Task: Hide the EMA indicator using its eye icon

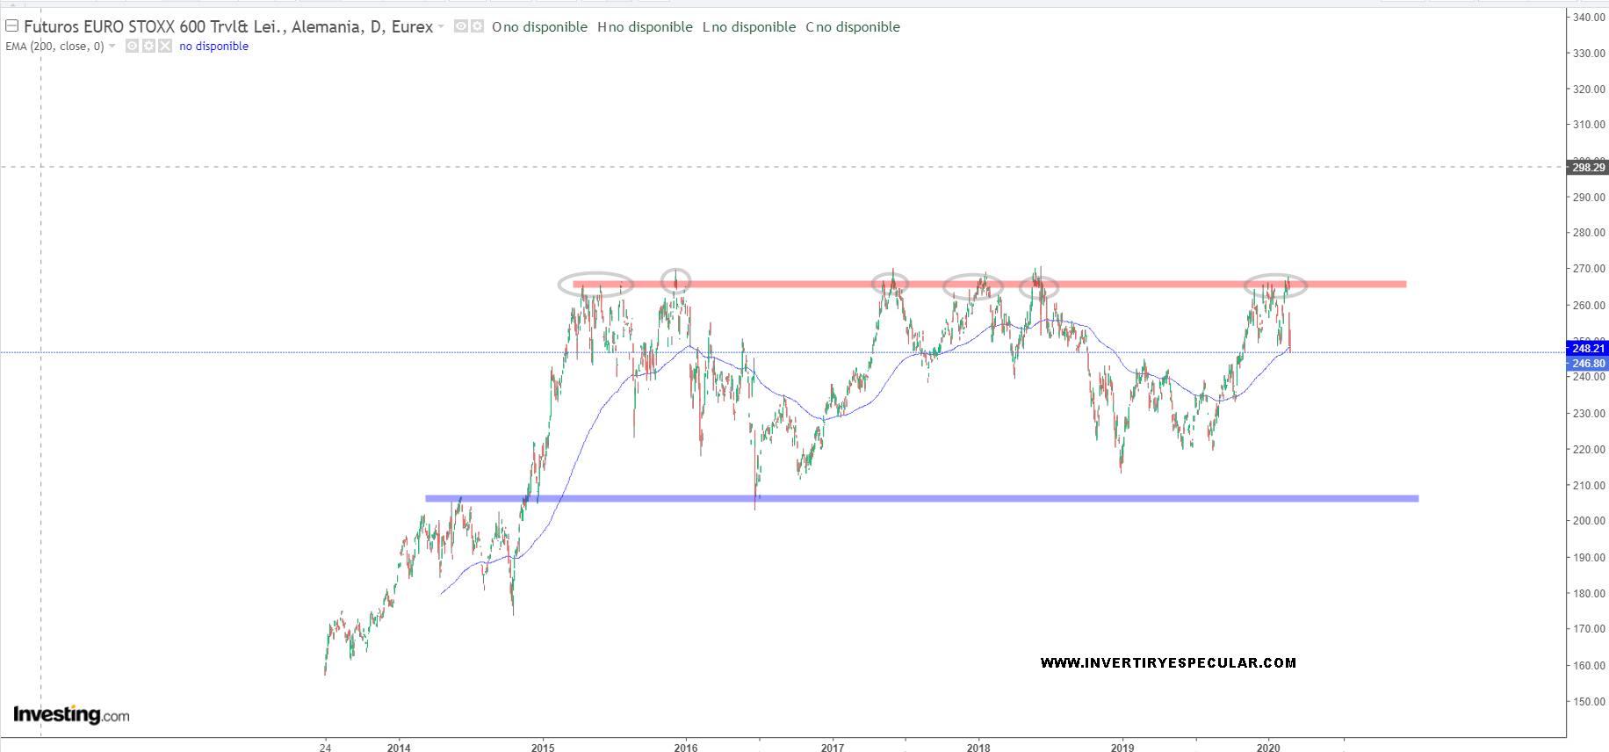Action: 132,47
